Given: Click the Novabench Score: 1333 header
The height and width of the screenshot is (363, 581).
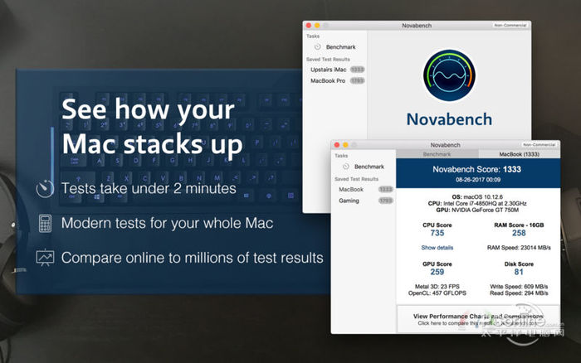Looking at the screenshot, I should tap(477, 169).
